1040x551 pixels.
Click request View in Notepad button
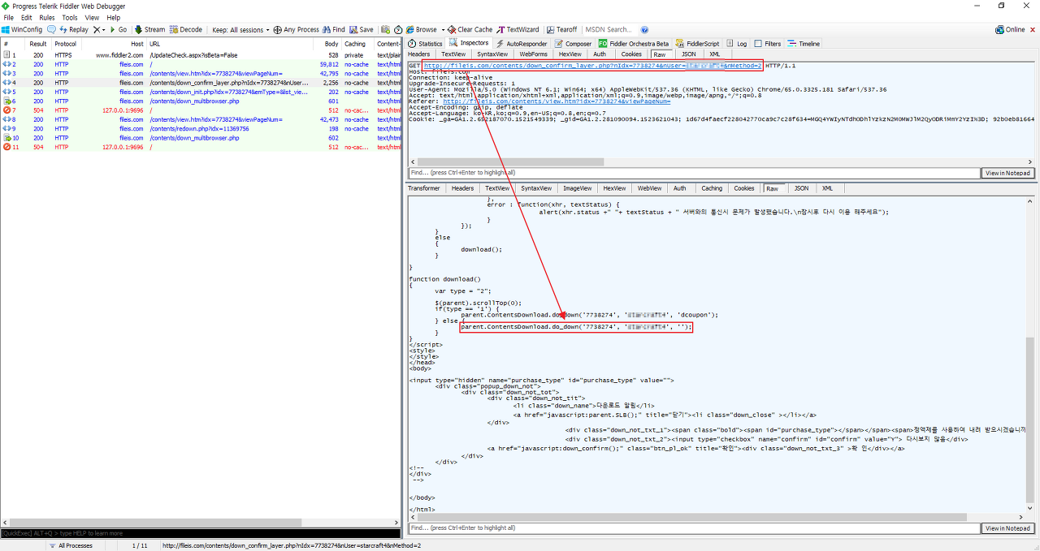point(1008,173)
